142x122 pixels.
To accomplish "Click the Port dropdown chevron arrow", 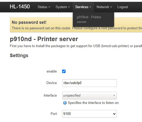I will [114, 114].
